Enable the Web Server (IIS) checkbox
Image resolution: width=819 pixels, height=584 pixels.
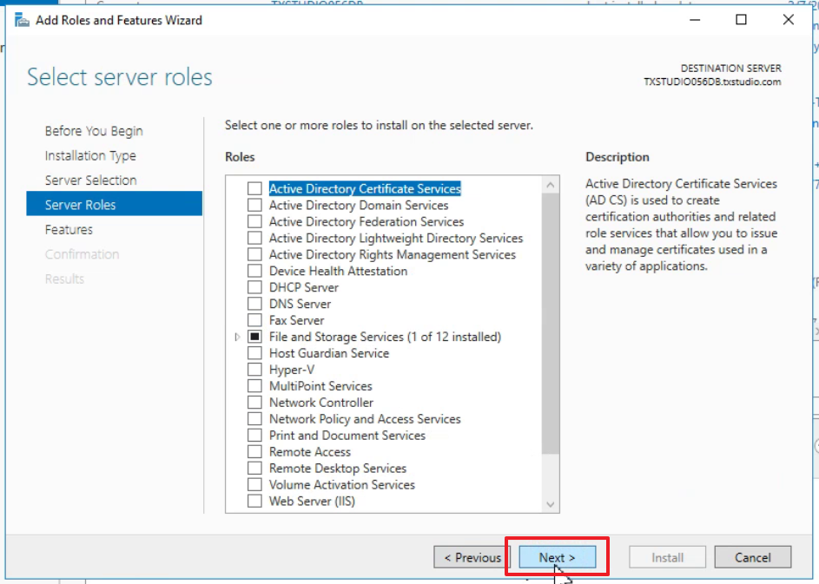point(254,501)
